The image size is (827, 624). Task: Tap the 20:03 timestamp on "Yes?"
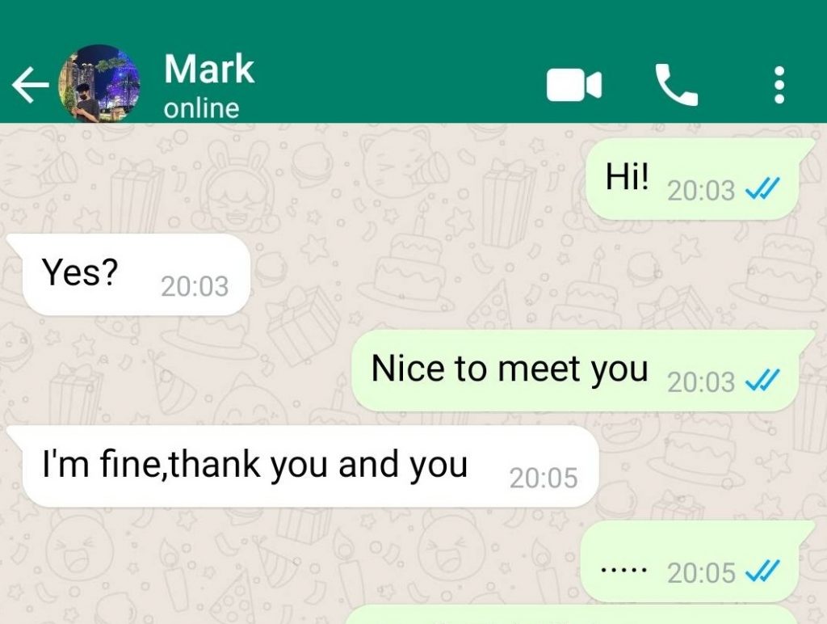pyautogui.click(x=195, y=287)
